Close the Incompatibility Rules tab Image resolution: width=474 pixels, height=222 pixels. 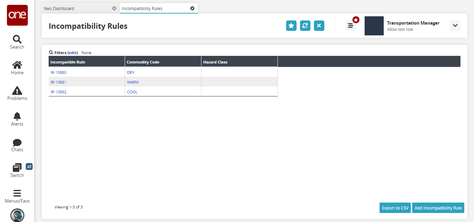pos(192,8)
